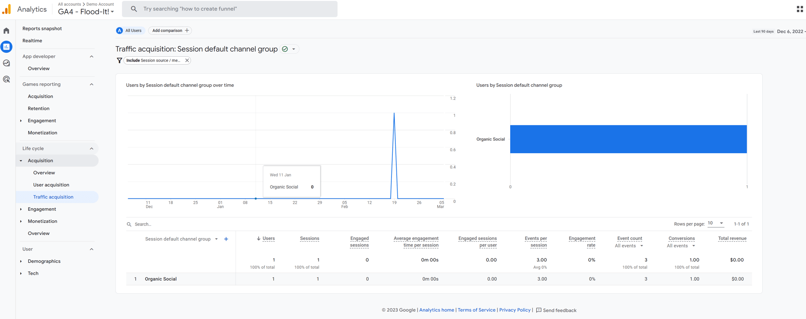806x319 pixels.
Task: Click the top Analytics search box
Action: click(230, 9)
